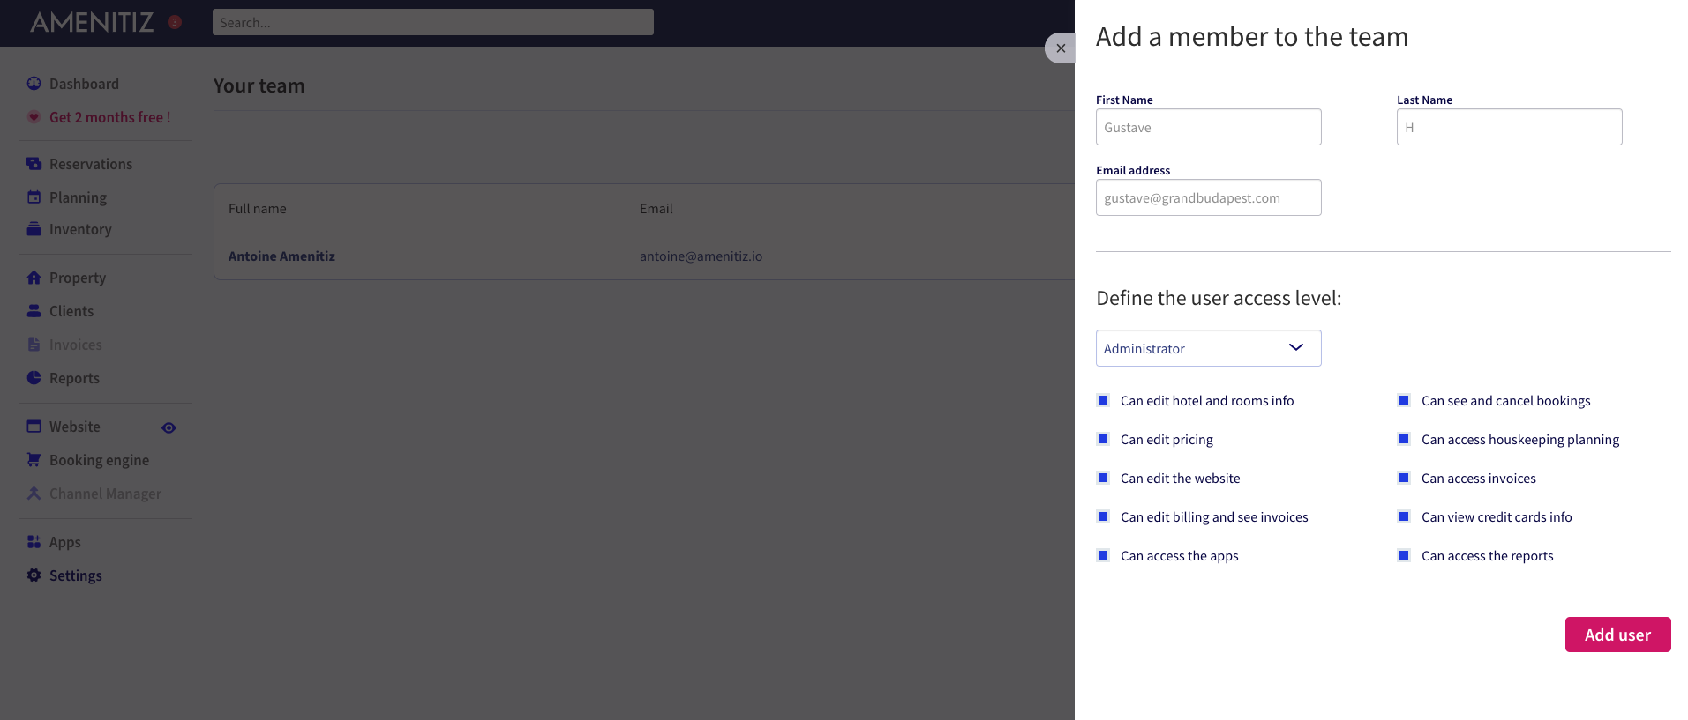Open Antoine Amenitiz team member
This screenshot has width=1688, height=720.
pyautogui.click(x=281, y=256)
